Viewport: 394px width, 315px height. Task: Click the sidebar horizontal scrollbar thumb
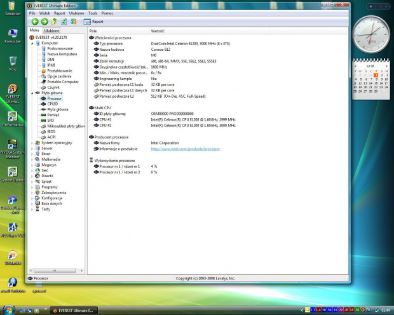click(x=55, y=271)
